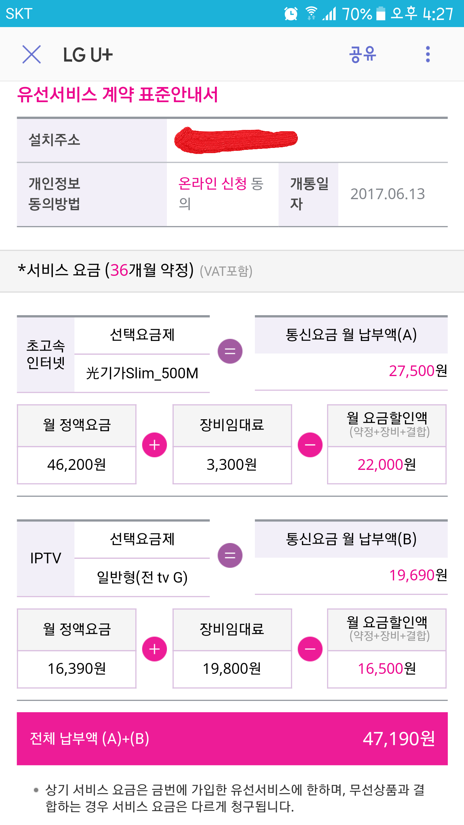Select the 일반형(전 tv G) plan cell
The height and width of the screenshot is (825, 464).
[x=142, y=577]
